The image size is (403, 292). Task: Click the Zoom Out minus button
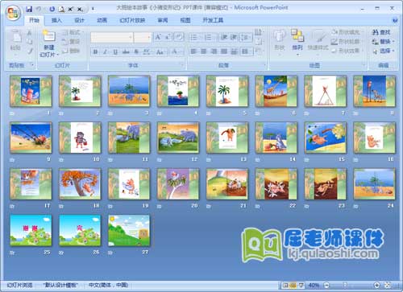point(326,285)
